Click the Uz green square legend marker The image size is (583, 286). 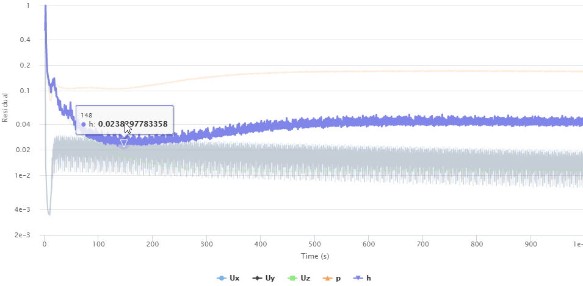point(292,278)
